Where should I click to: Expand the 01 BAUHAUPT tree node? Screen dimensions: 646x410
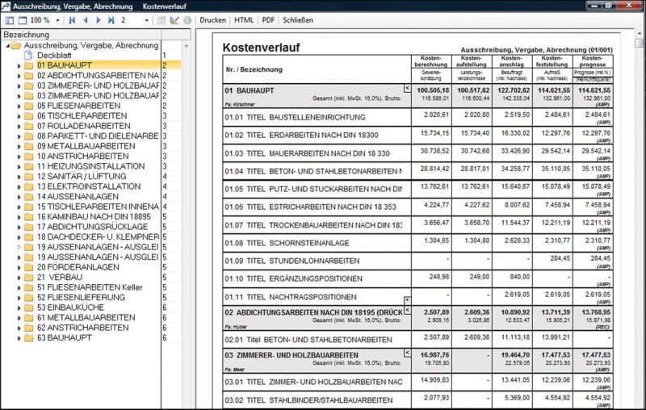click(19, 66)
